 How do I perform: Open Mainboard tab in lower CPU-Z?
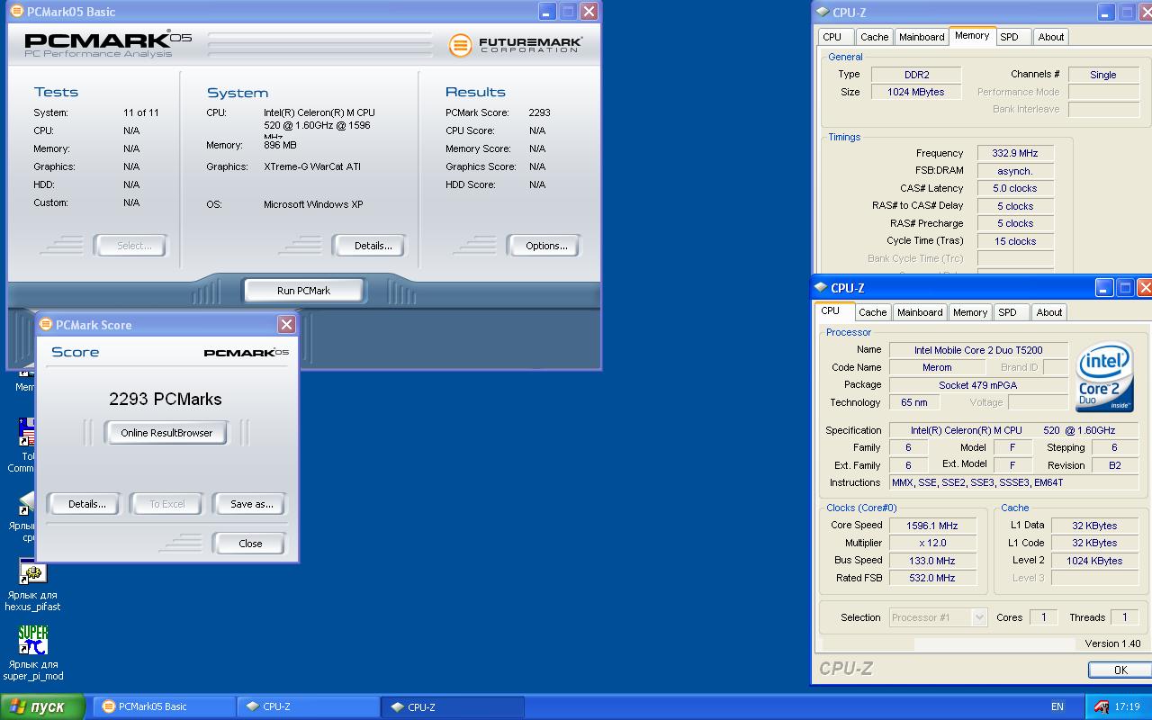(920, 312)
